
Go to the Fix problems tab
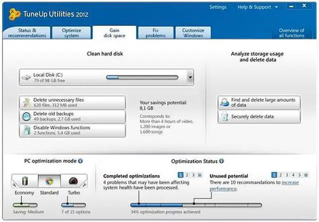156,33
